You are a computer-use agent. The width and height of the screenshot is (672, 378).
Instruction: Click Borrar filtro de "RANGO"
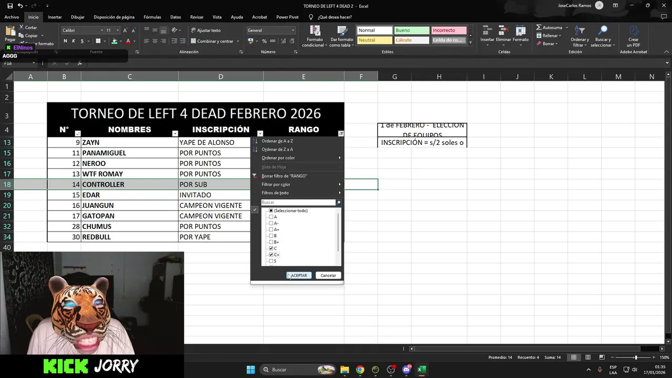285,176
